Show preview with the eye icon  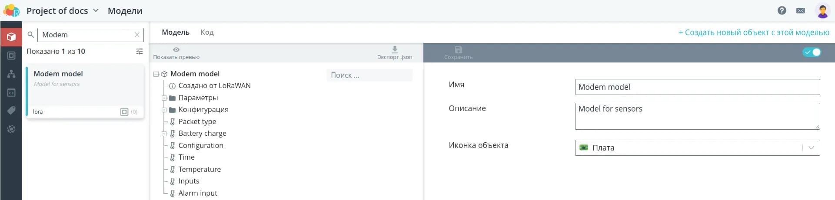click(x=176, y=50)
